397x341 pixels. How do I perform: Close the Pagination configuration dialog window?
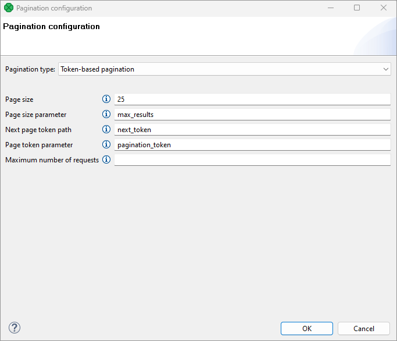click(384, 8)
